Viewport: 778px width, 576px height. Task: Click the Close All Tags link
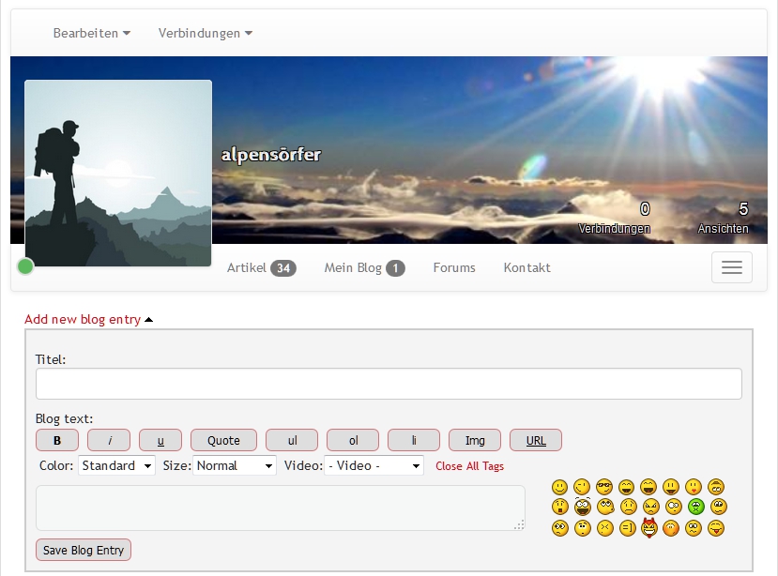(469, 466)
